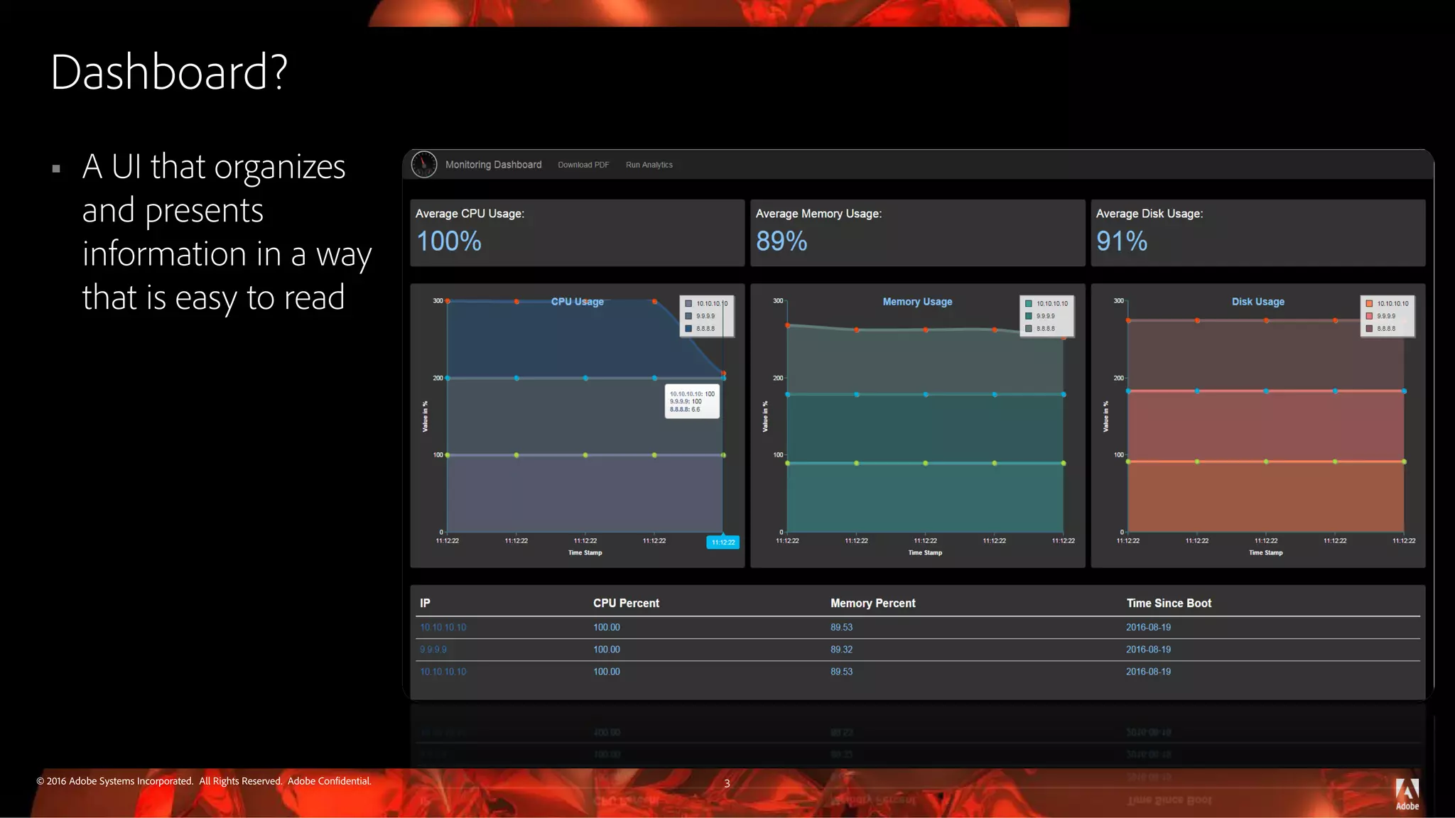Sort table by Memory Percent column header
Image resolution: width=1455 pixels, height=818 pixels.
(872, 603)
